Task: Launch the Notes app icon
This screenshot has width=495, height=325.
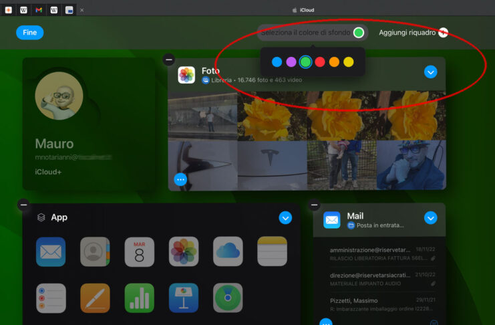Action: 272,251
